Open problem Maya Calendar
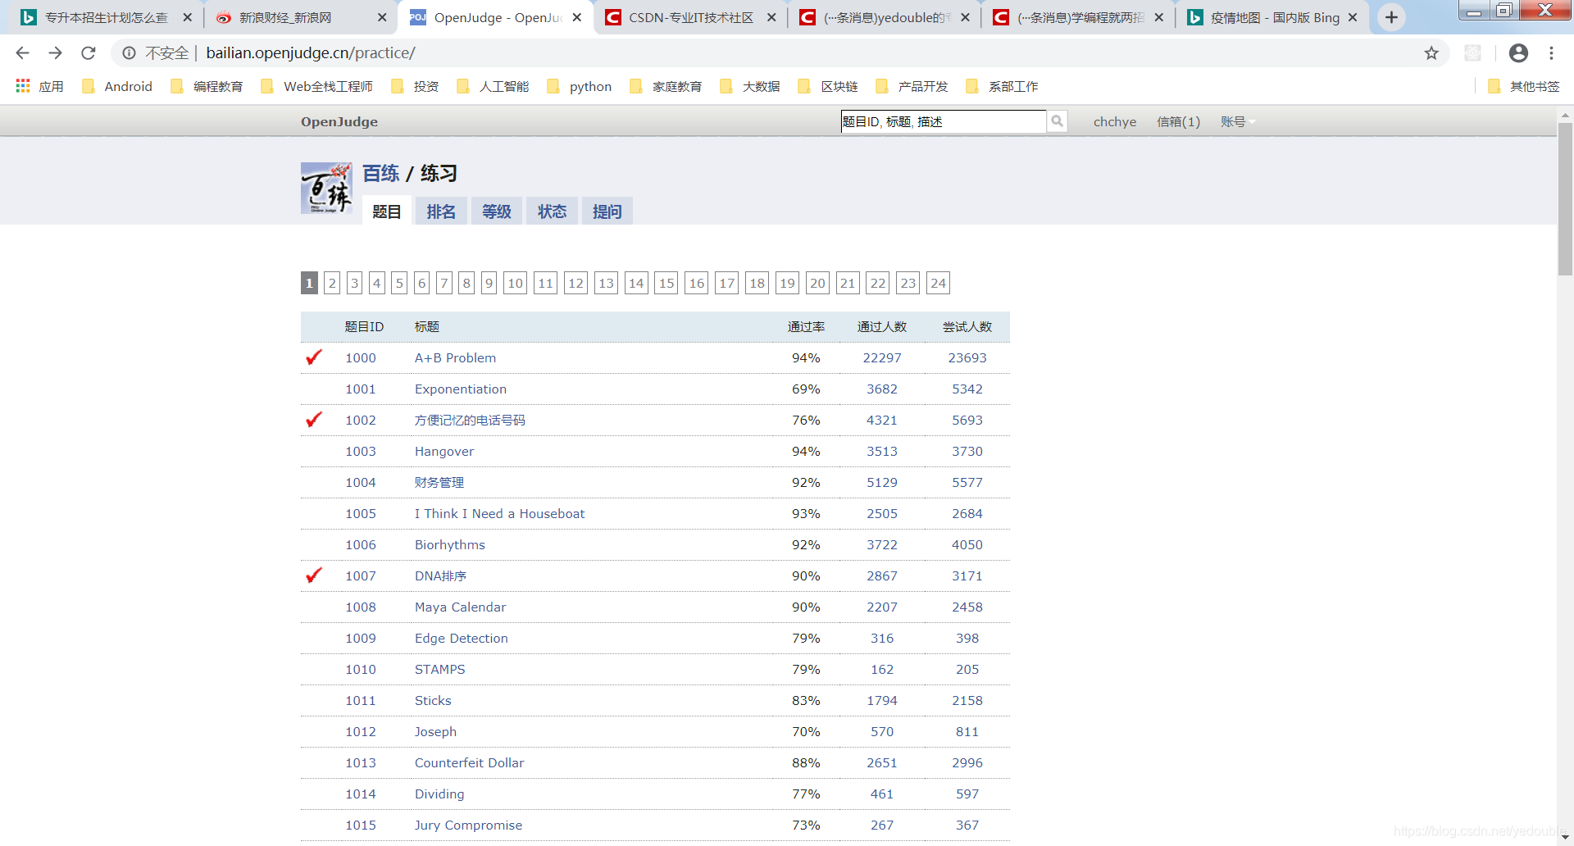Viewport: 1574px width, 846px height. coord(460,607)
